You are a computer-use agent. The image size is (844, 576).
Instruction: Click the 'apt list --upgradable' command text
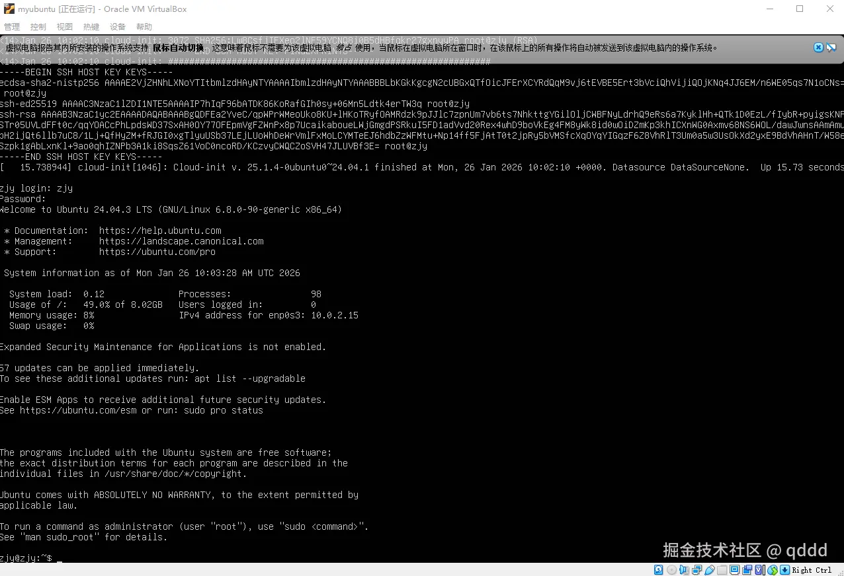[250, 378]
